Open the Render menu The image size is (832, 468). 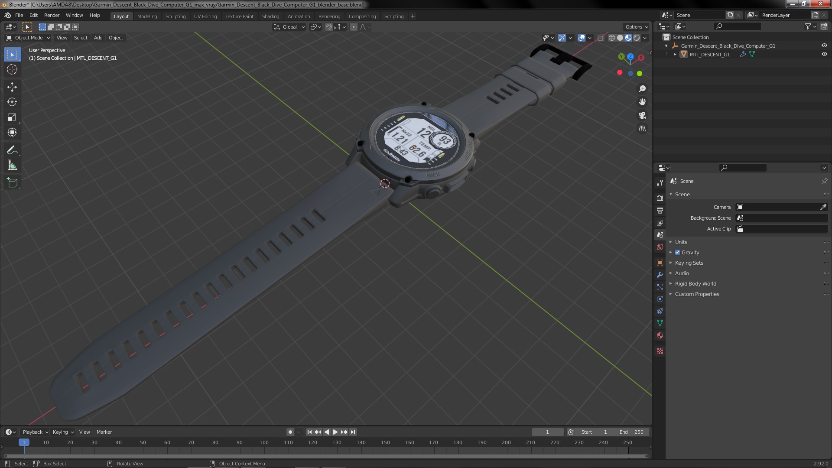(x=52, y=15)
